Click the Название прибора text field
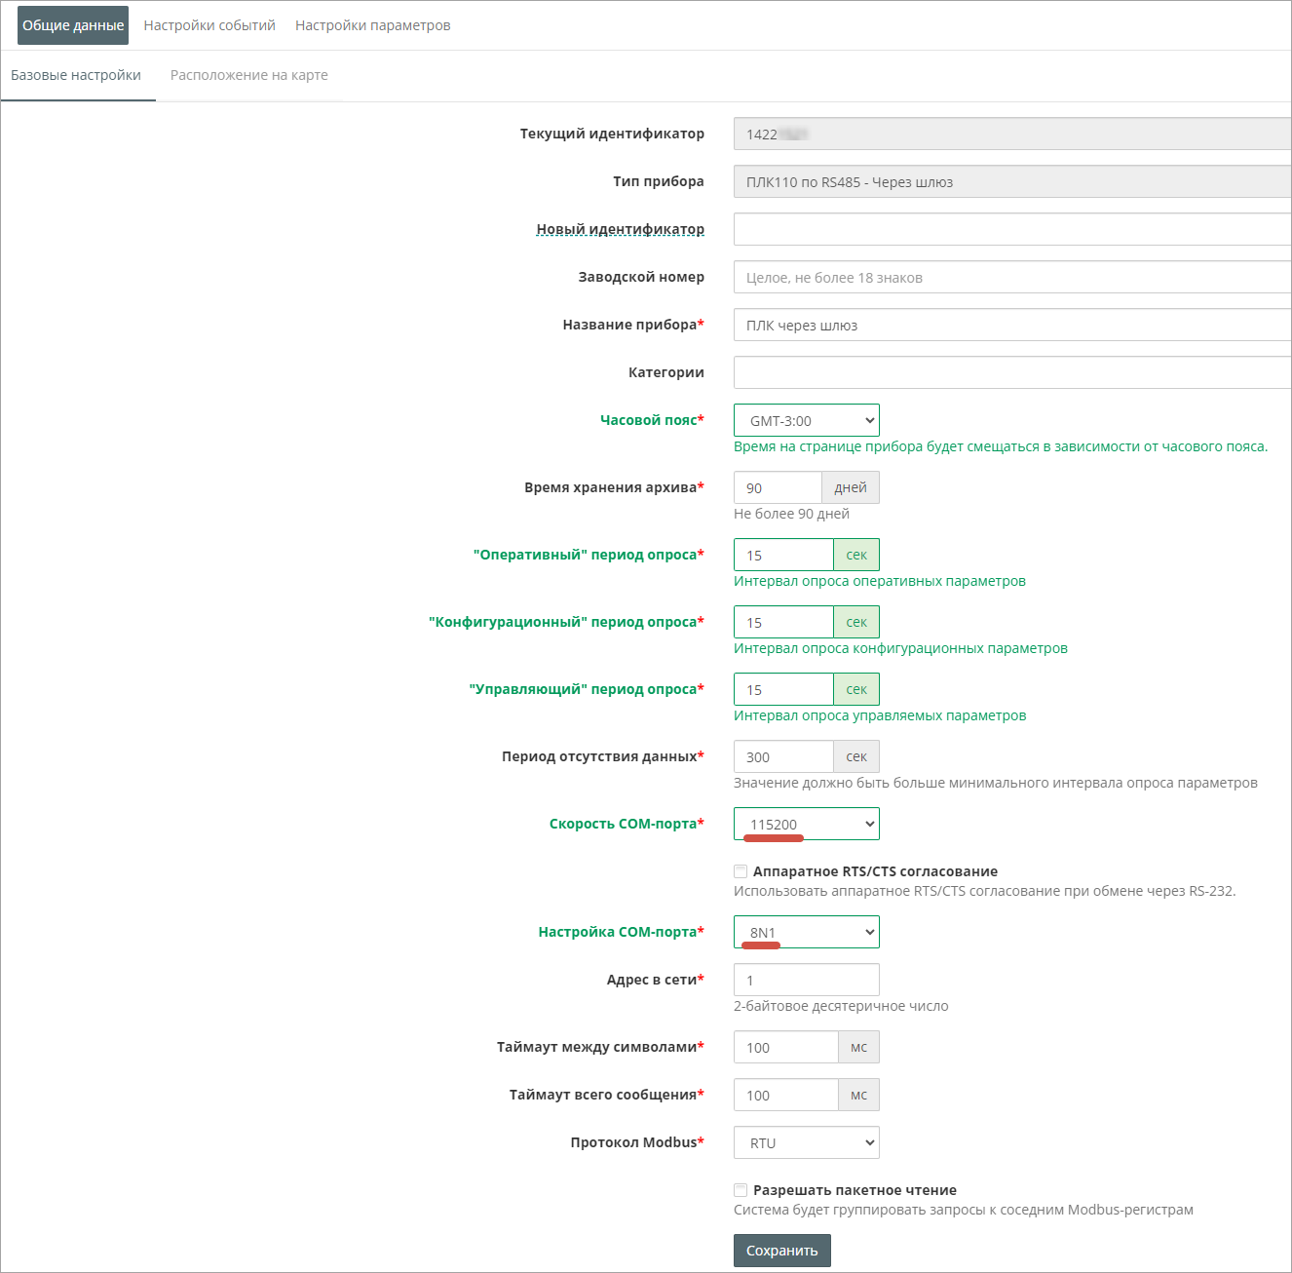 [x=1011, y=326]
